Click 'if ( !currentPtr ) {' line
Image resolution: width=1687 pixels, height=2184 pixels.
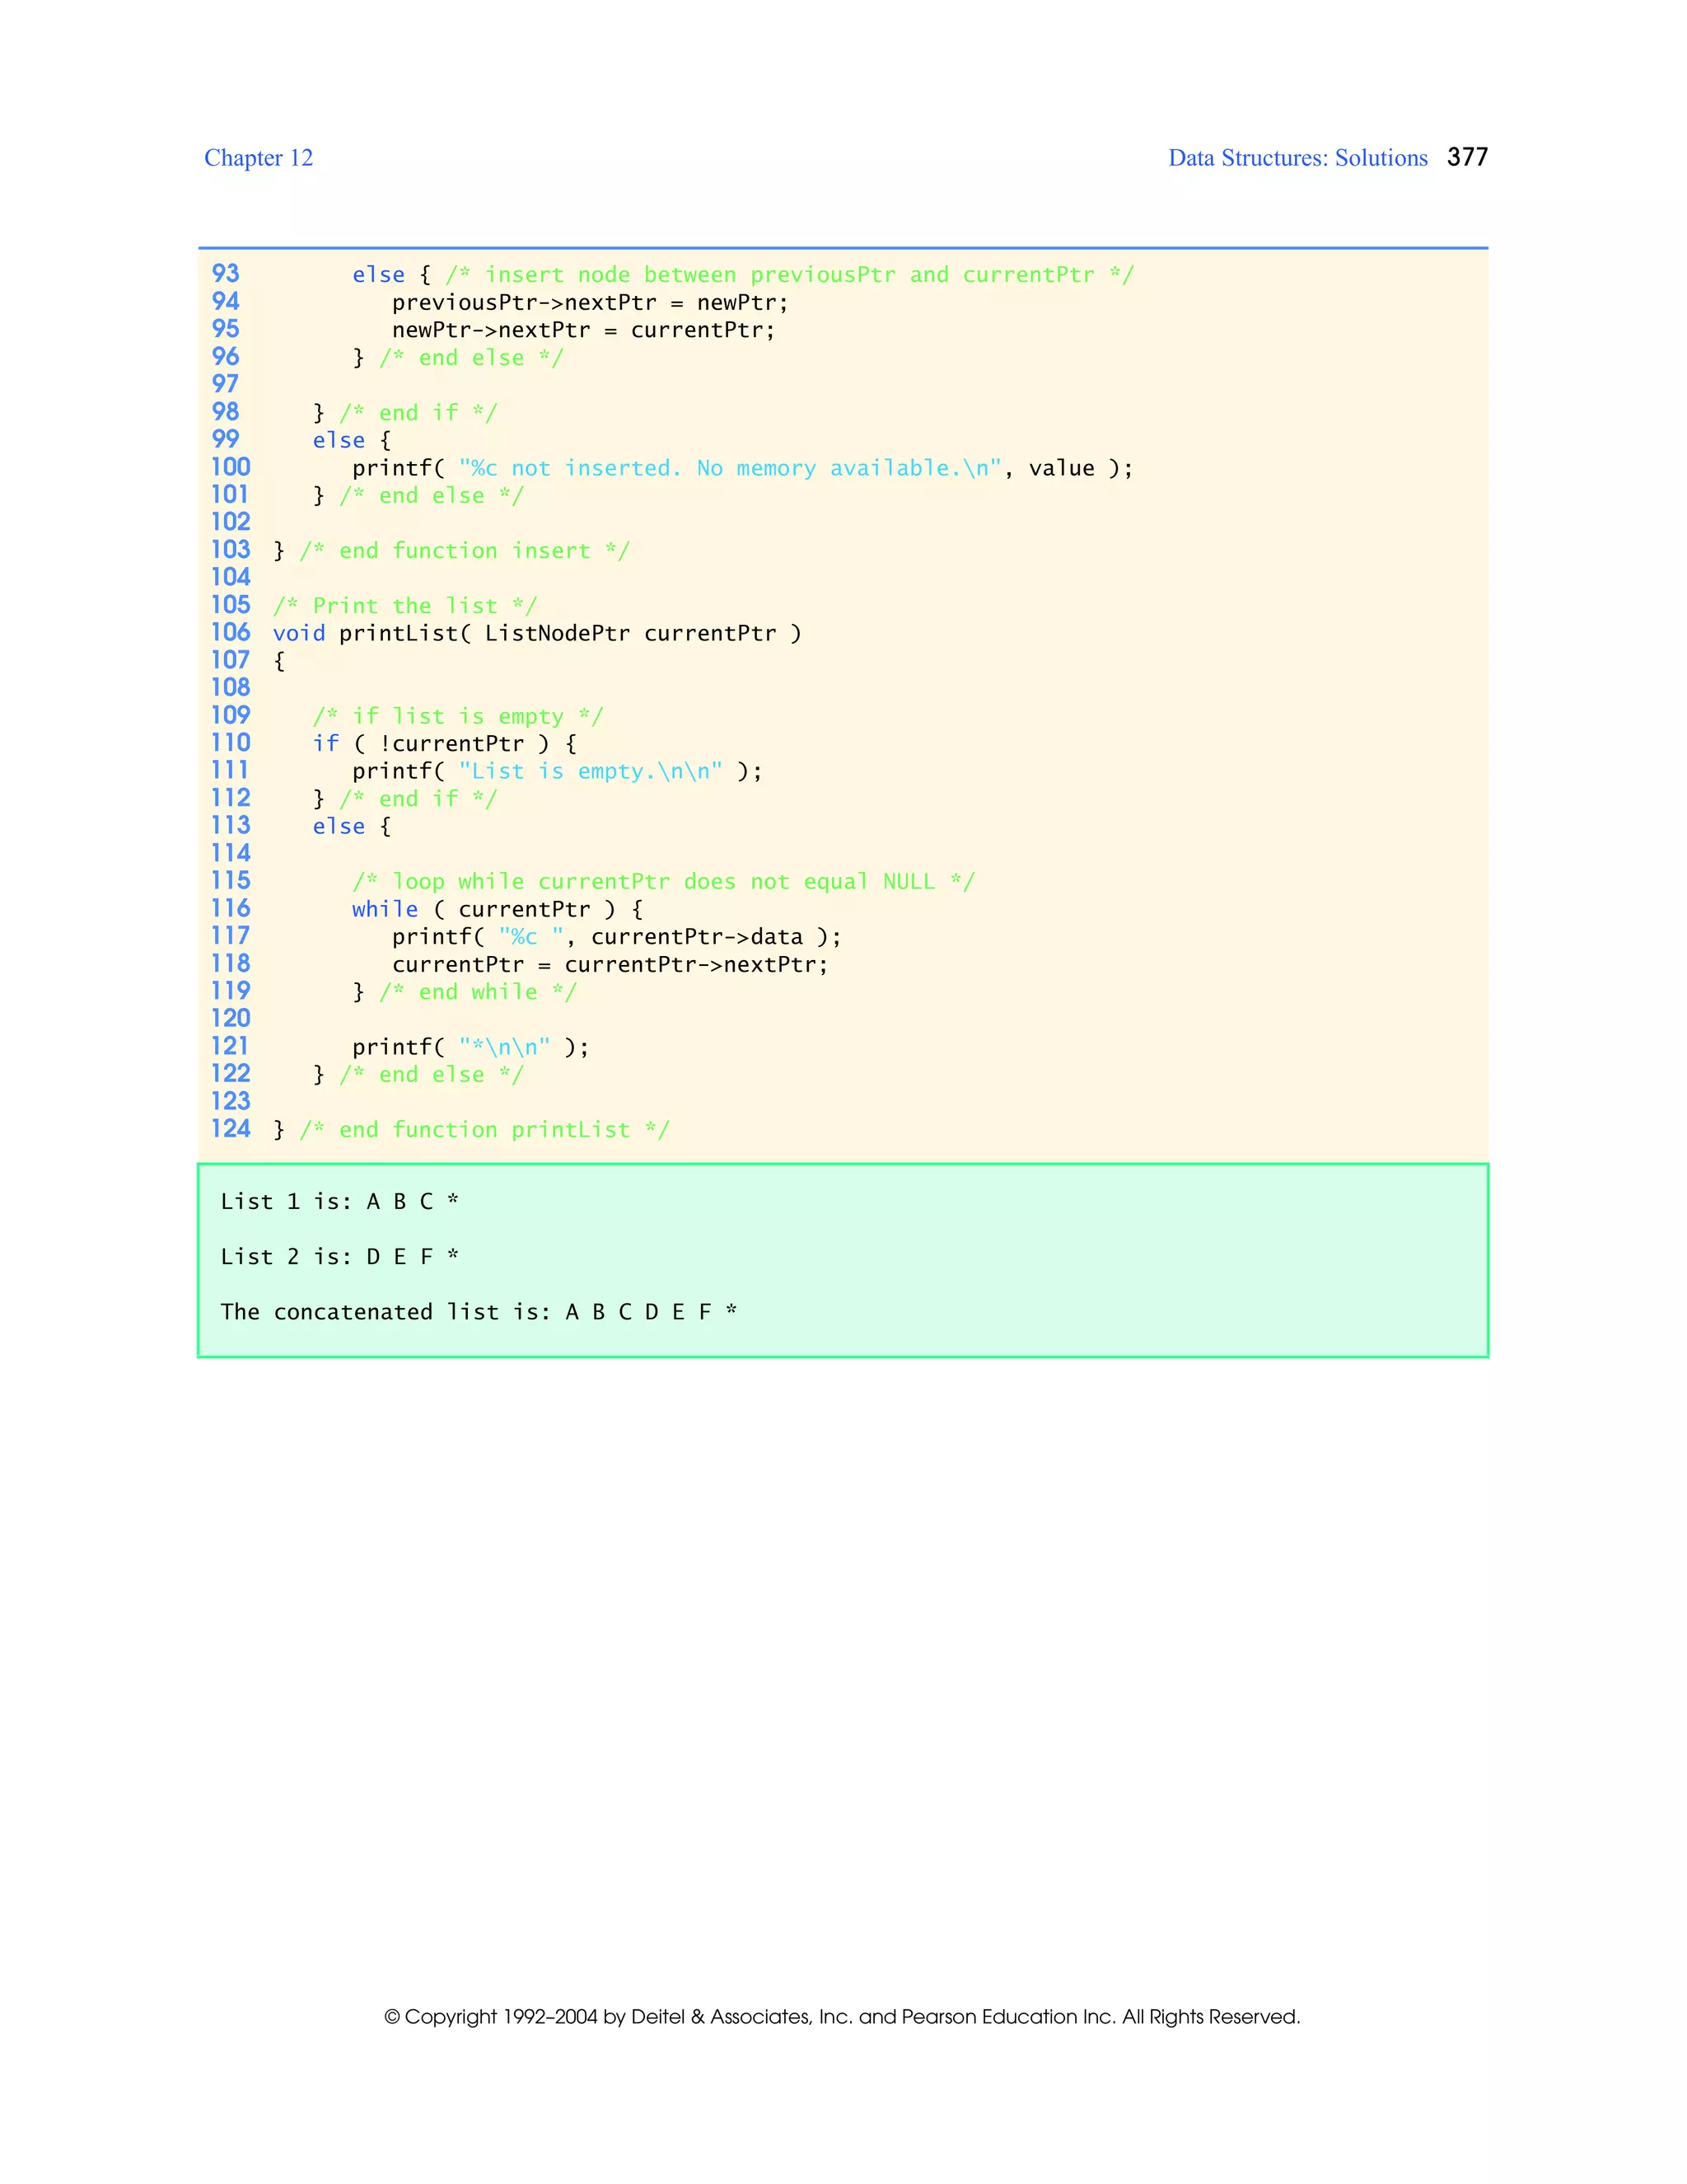(445, 744)
